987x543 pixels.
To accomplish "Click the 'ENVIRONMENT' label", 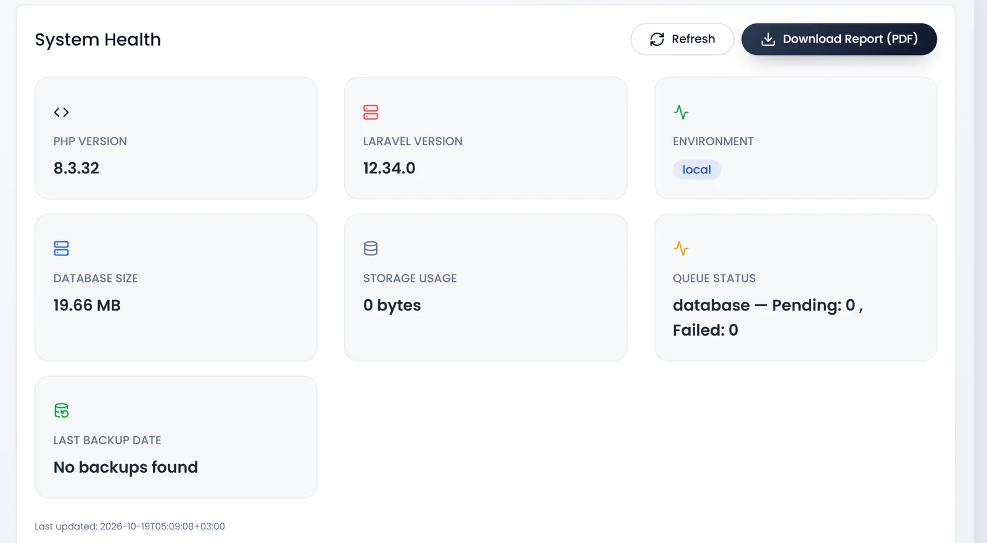I will [713, 141].
